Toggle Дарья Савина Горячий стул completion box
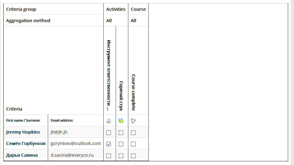The height and width of the screenshot is (165, 294). coord(121,156)
